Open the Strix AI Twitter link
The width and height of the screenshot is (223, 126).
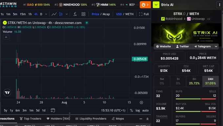pyautogui.click(x=182, y=46)
